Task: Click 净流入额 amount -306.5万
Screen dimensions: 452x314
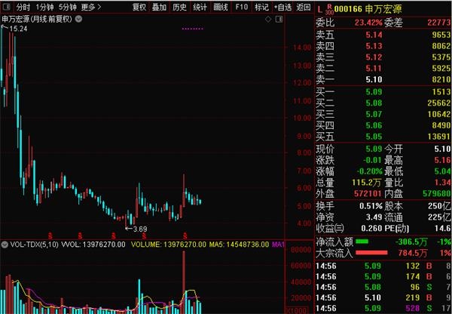Action: (411, 242)
